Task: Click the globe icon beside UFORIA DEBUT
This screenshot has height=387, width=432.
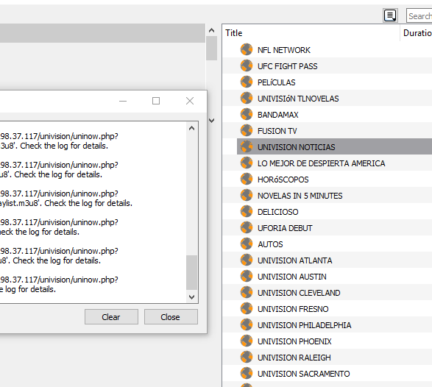Action: coord(247,227)
